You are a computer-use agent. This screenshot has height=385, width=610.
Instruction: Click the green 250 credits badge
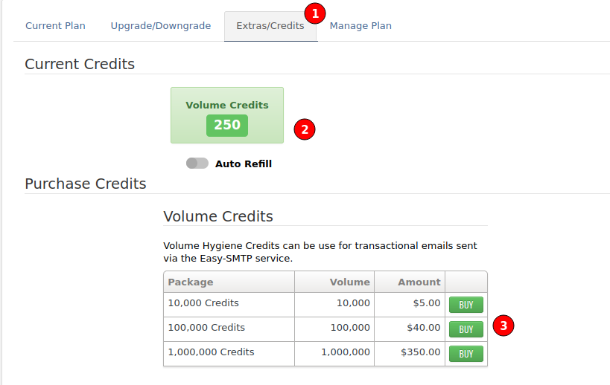[227, 126]
